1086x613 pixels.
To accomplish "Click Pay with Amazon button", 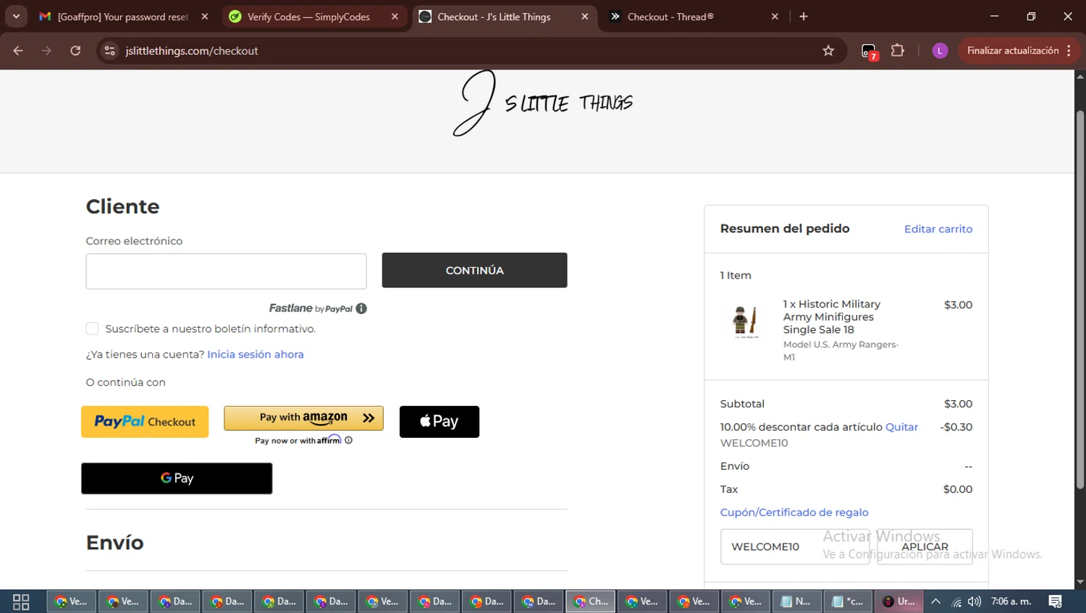I will pos(303,418).
